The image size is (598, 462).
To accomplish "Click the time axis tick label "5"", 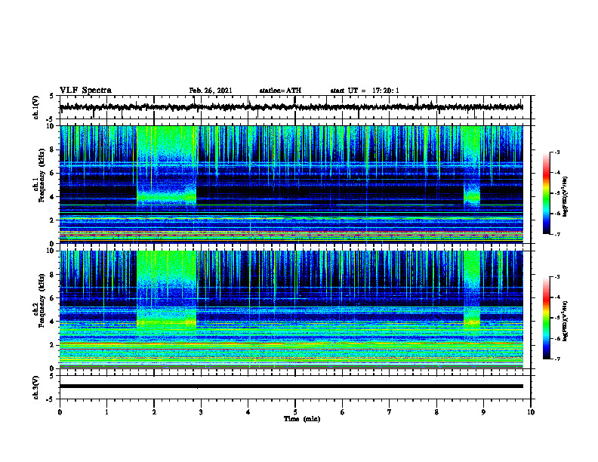I will (295, 412).
